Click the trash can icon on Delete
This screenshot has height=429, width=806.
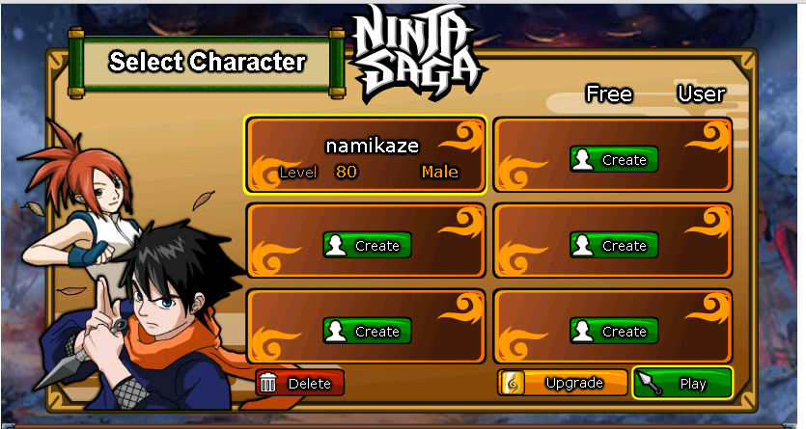(x=267, y=383)
